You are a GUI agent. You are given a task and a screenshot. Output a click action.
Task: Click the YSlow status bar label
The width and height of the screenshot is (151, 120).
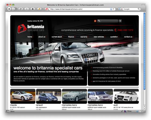(129, 111)
